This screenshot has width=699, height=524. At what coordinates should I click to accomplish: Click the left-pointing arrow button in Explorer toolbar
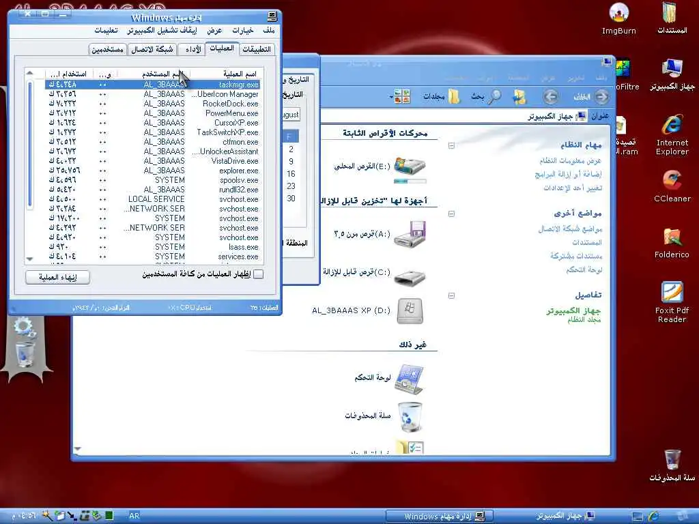(x=551, y=96)
